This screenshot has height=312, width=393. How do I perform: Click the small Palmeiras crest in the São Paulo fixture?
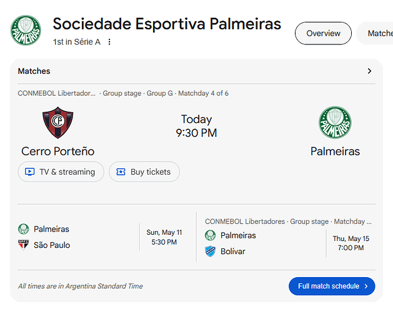point(24,229)
